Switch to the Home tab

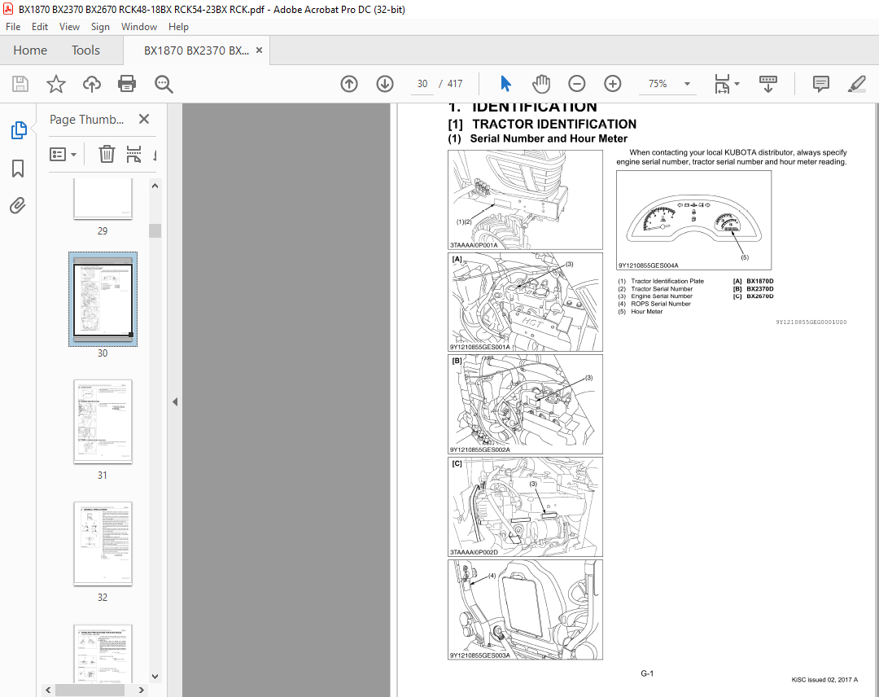(30, 50)
